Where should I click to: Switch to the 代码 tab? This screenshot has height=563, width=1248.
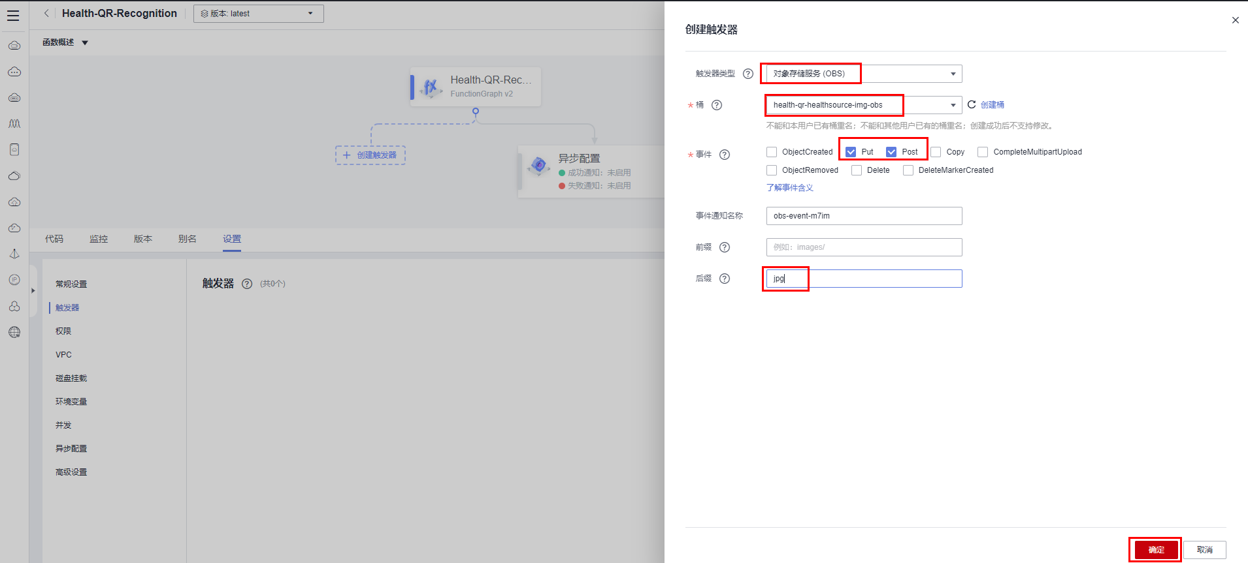[x=54, y=239]
